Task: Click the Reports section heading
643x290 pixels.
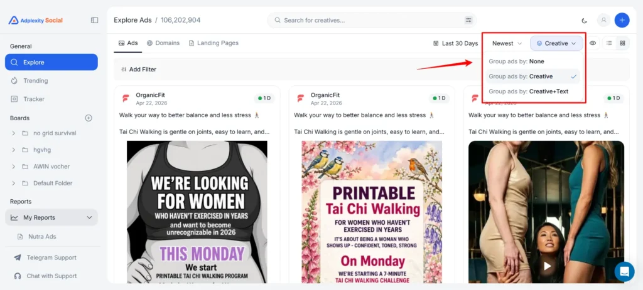Action: (21, 202)
